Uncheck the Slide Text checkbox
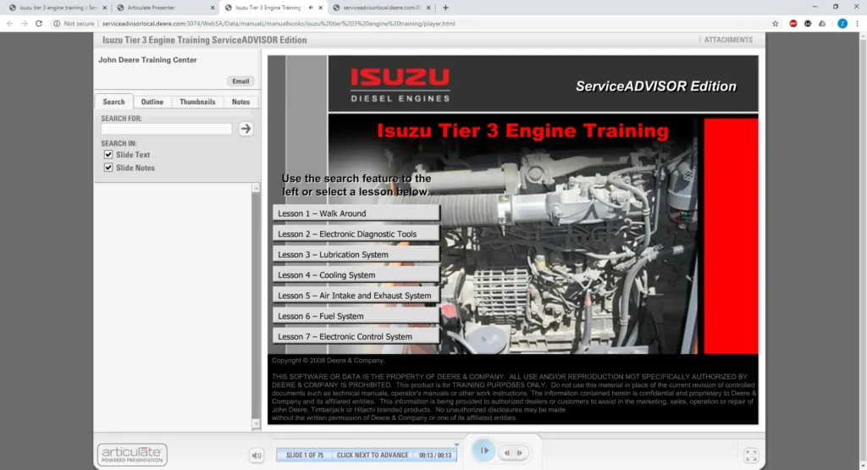The image size is (867, 470). pyautogui.click(x=108, y=155)
